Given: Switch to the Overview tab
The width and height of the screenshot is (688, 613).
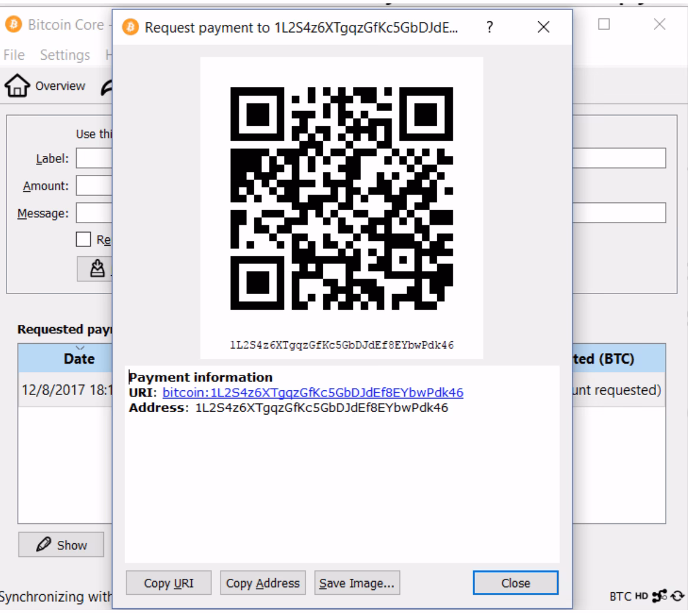Looking at the screenshot, I should coord(45,86).
